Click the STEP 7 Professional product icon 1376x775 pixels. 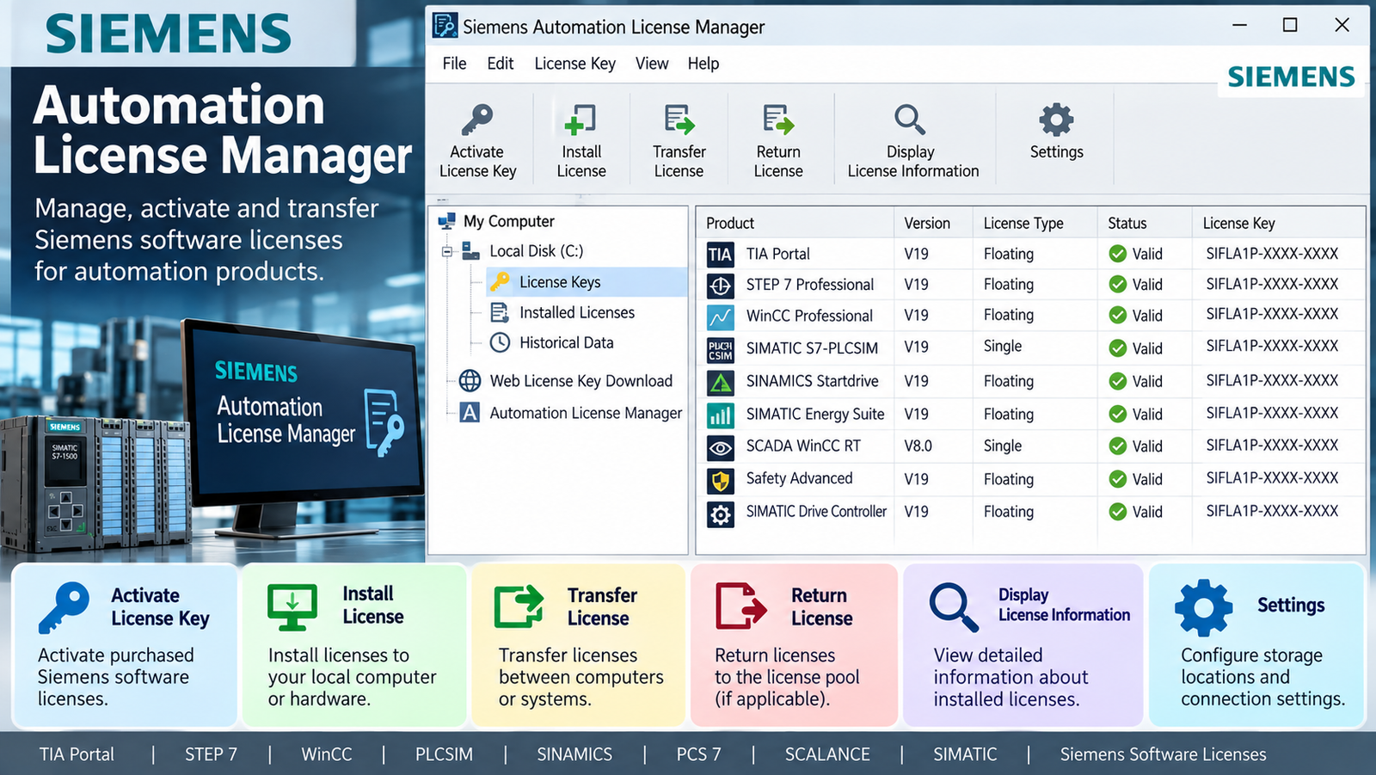coord(720,285)
